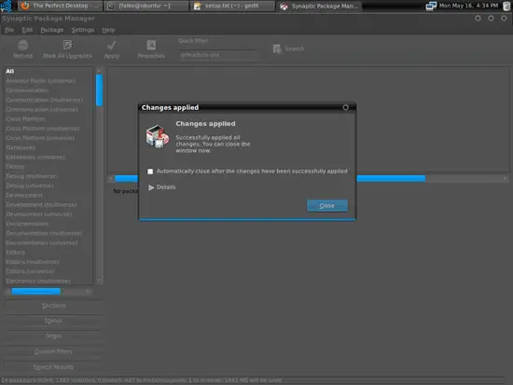Open the desktop menu icon at top-left
Screen dimensions: 513x385
click(x=6, y=6)
